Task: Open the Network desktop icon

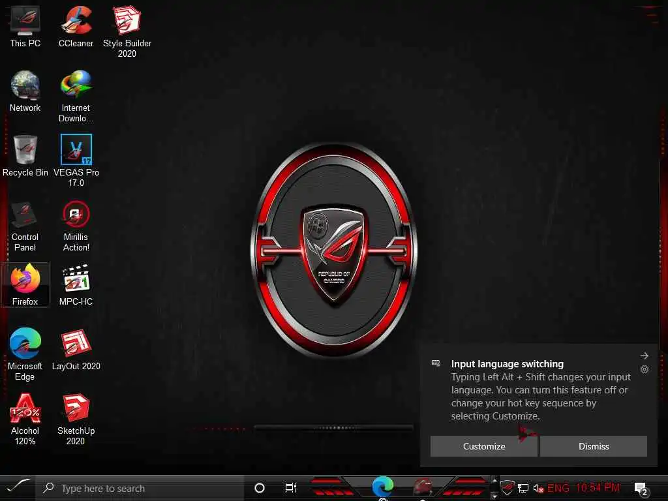Action: [x=25, y=91]
